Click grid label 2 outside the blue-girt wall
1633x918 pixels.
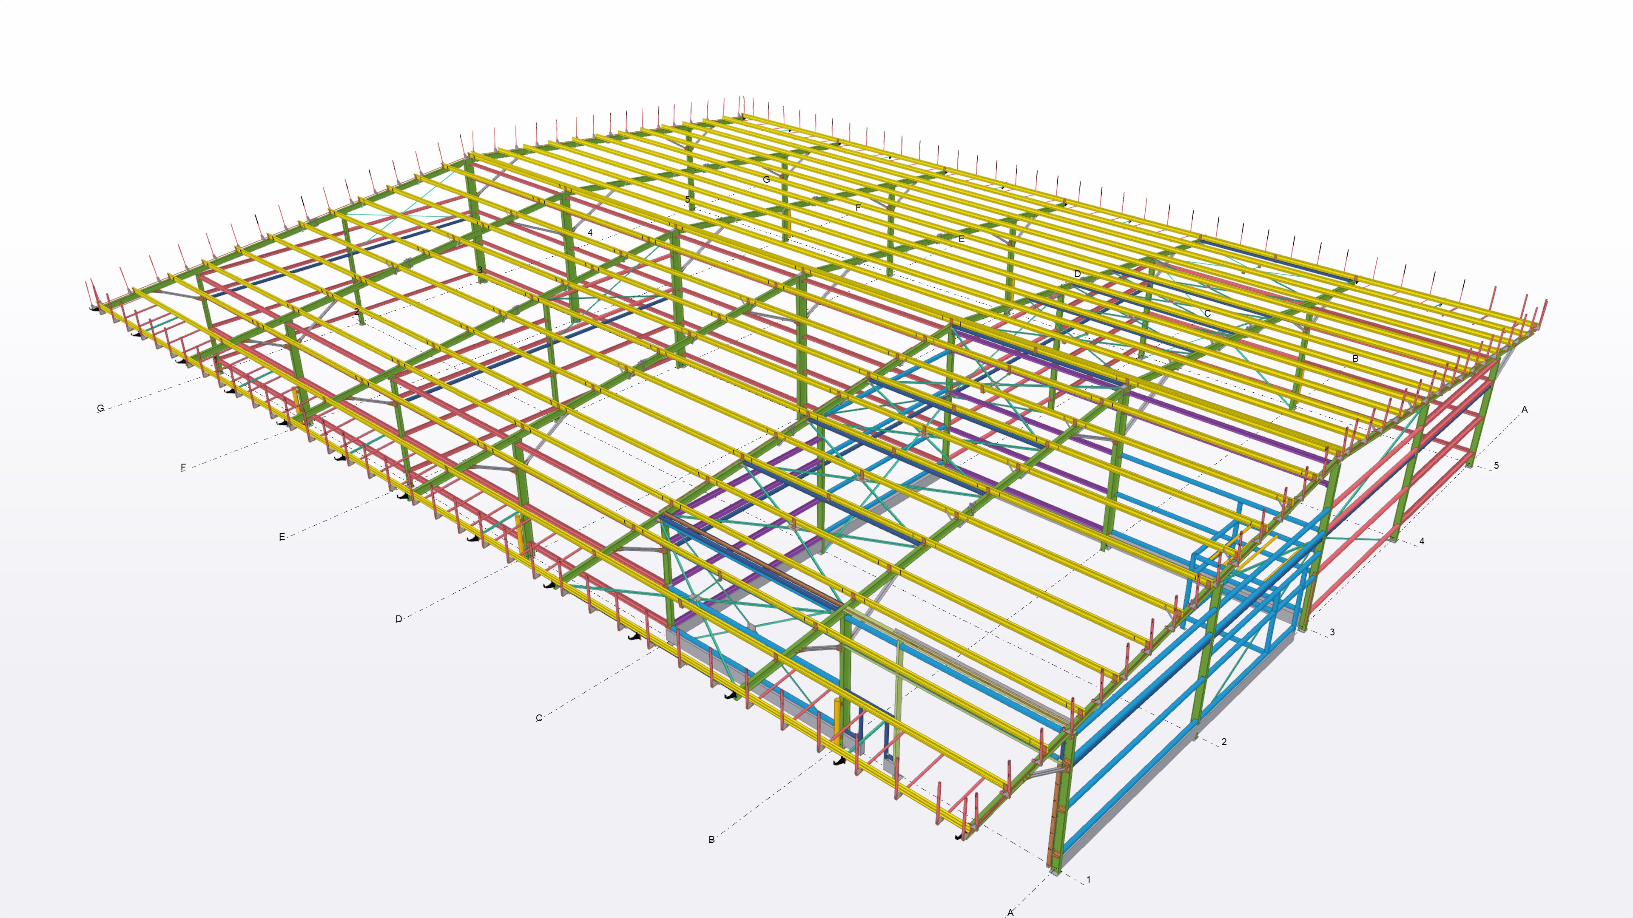tap(1224, 742)
